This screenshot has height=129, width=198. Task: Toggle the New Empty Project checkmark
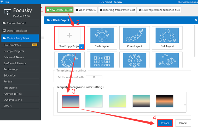(82, 47)
